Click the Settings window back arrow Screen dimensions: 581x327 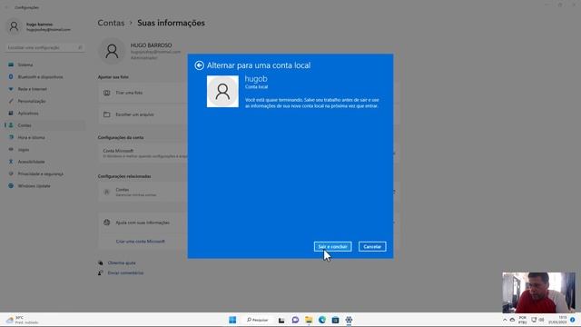pos(6,7)
